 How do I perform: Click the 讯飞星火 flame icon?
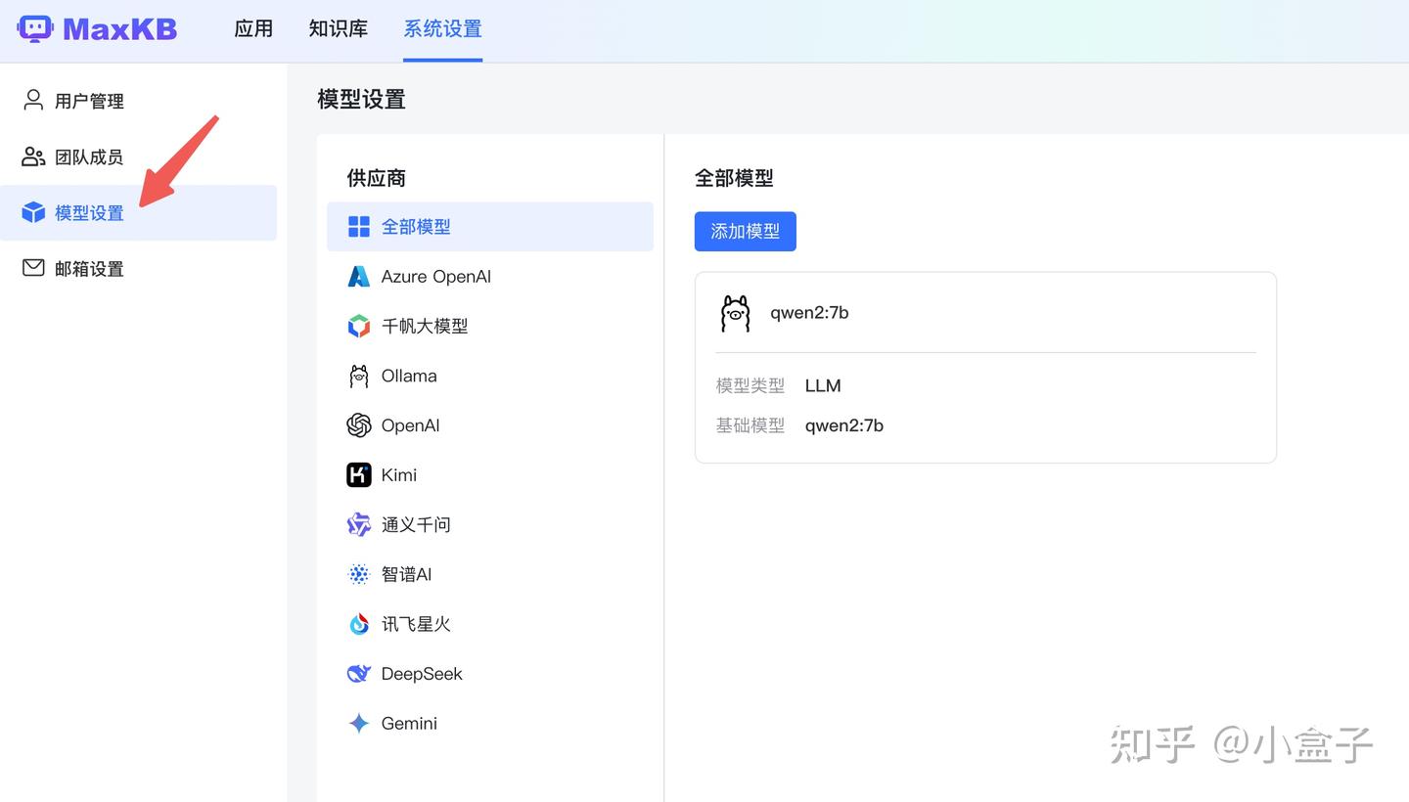[x=359, y=624]
